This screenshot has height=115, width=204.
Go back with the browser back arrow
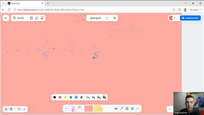click(x=3, y=10)
